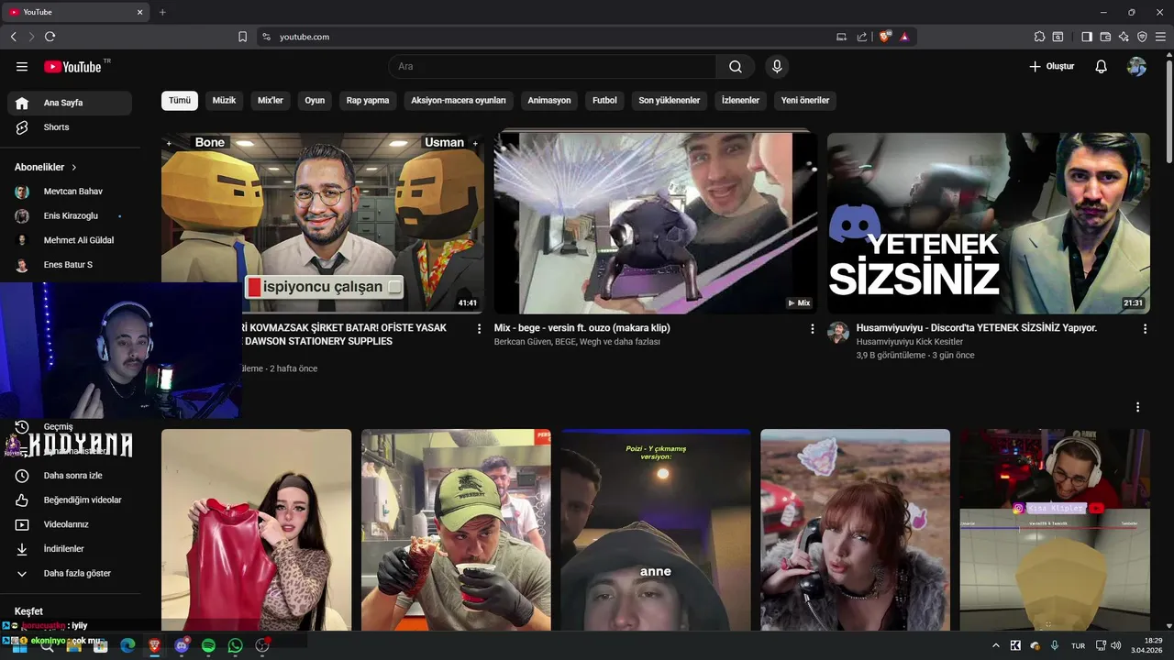Open more options for Husamviyuviyu video

click(x=1145, y=328)
